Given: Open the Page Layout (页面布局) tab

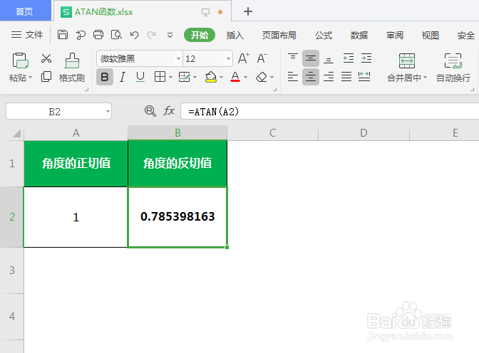Looking at the screenshot, I should (x=279, y=36).
